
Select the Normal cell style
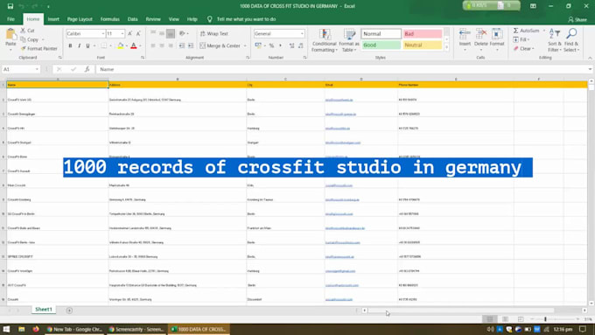pos(381,34)
